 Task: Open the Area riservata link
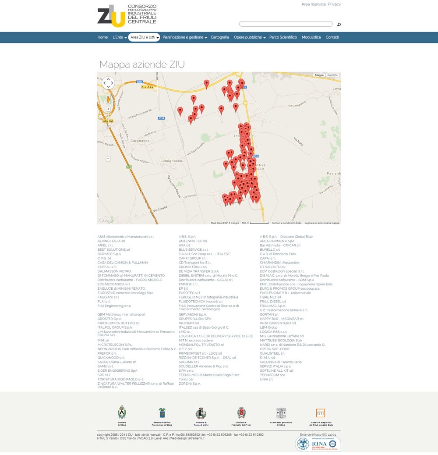pyautogui.click(x=313, y=4)
